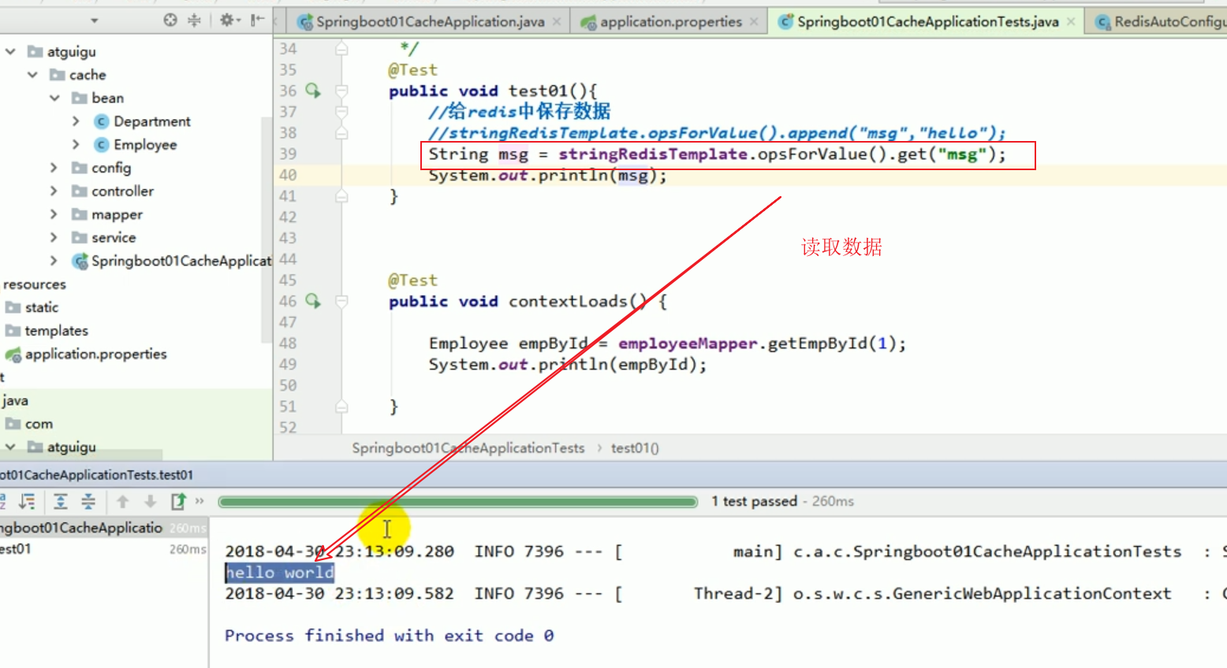Run test01 using the gutter run icon

(312, 90)
